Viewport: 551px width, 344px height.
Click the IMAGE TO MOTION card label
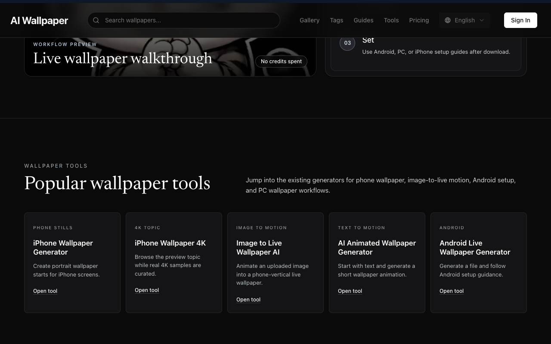pyautogui.click(x=261, y=228)
